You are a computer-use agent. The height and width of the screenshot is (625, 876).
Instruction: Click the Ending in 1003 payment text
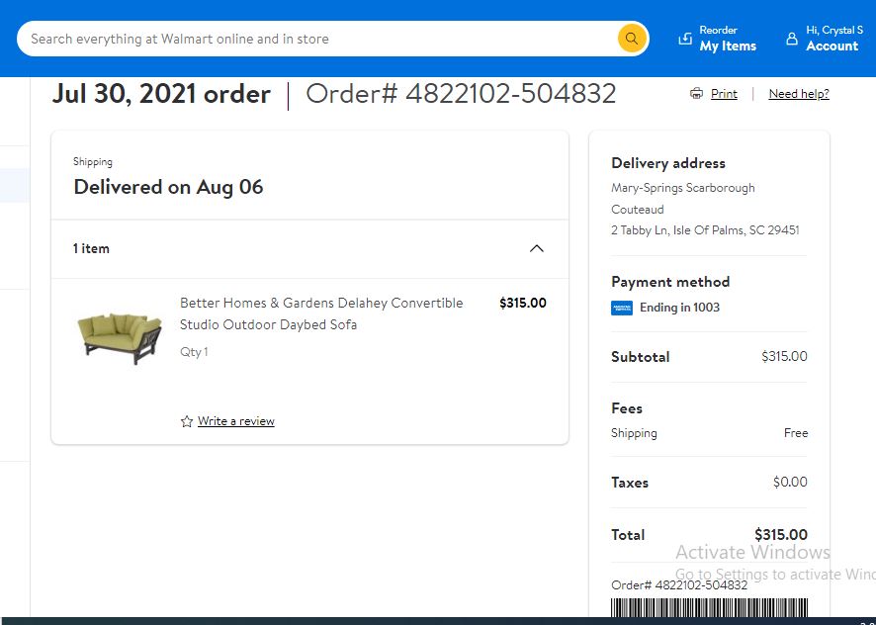tap(679, 308)
